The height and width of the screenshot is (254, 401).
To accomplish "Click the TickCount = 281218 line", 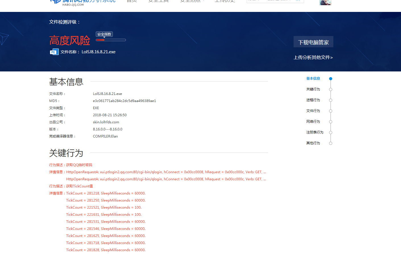I will tap(106, 193).
